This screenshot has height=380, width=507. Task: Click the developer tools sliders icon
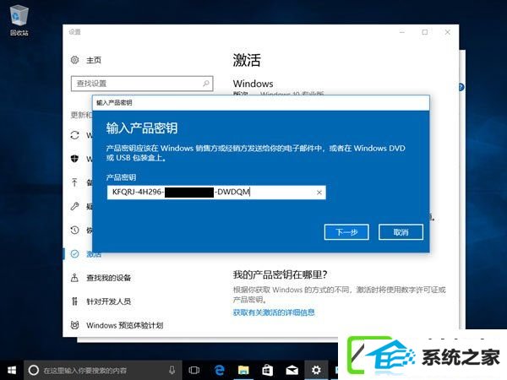74,301
